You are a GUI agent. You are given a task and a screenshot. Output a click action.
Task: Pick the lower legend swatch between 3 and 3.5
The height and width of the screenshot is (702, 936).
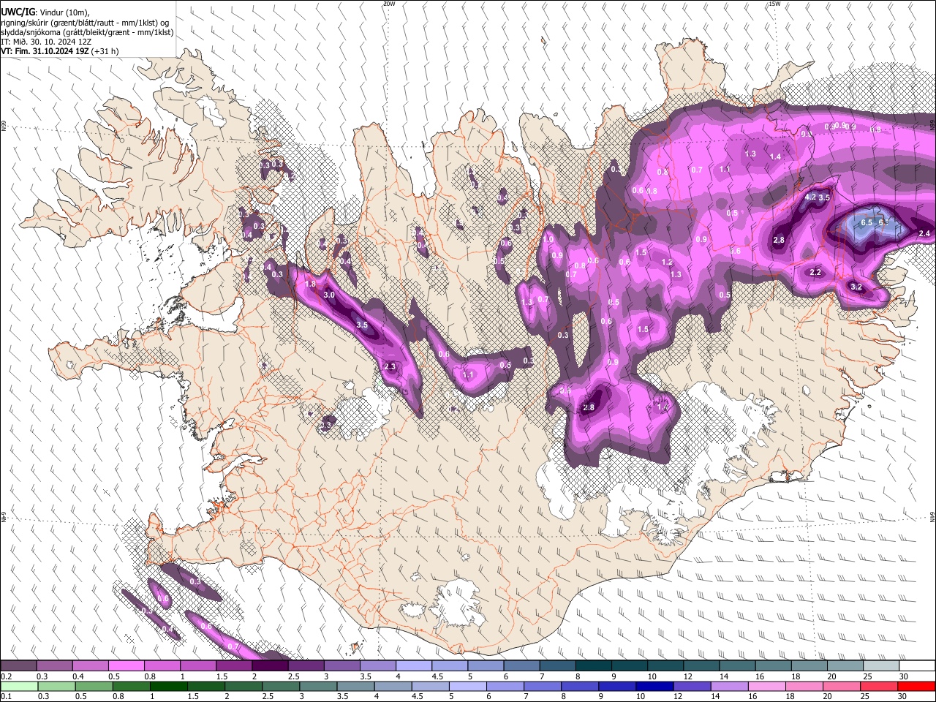pos(318,686)
